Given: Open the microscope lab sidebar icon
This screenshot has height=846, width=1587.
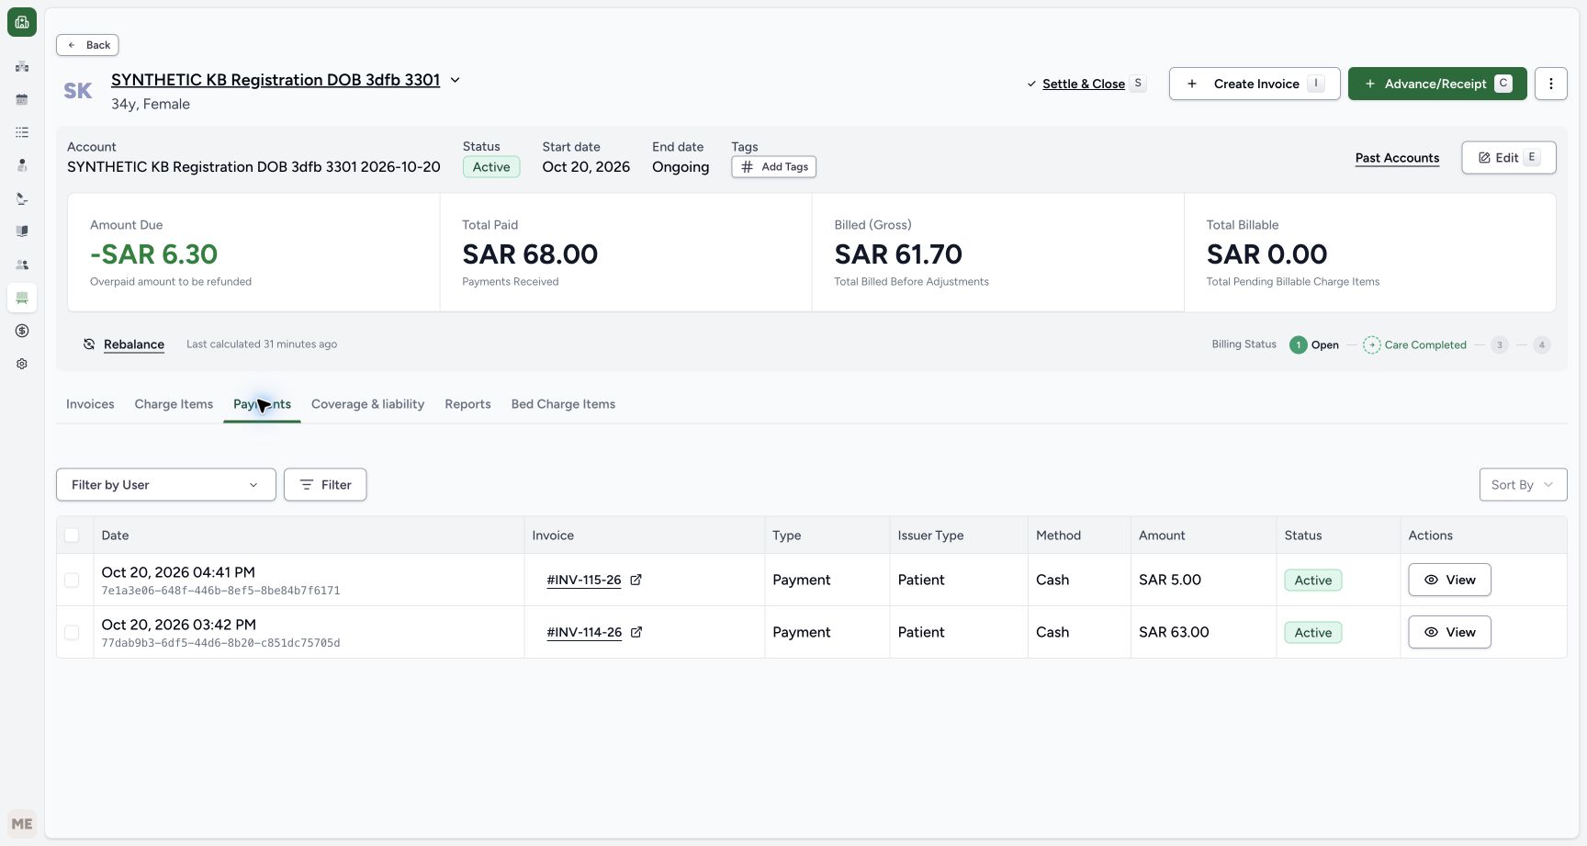Looking at the screenshot, I should pos(22,198).
